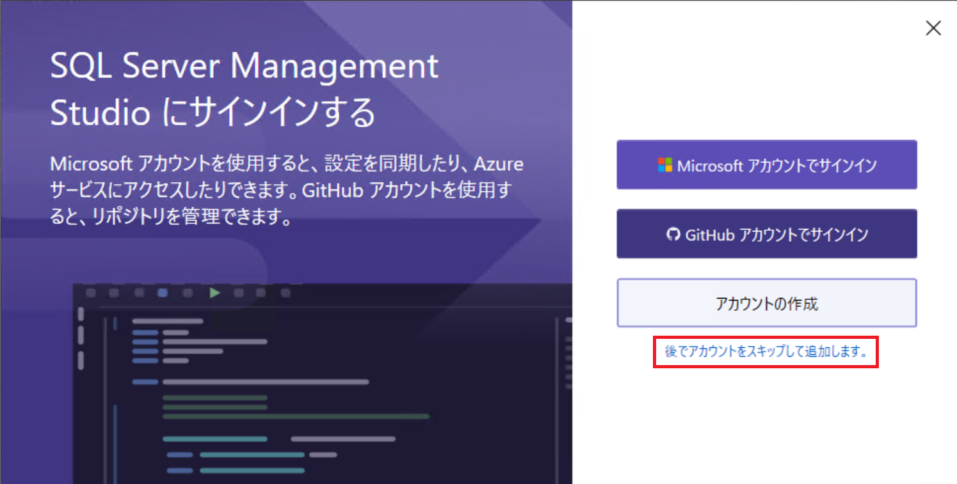957x484 pixels.
Task: Select Microsoft アカウントでサインイン
Action: tap(766, 164)
